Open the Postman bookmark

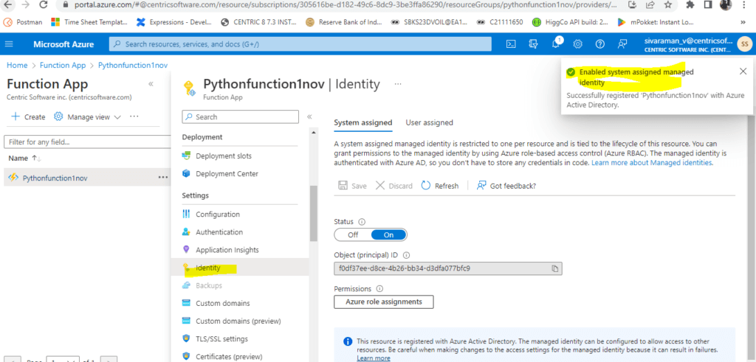tap(23, 22)
